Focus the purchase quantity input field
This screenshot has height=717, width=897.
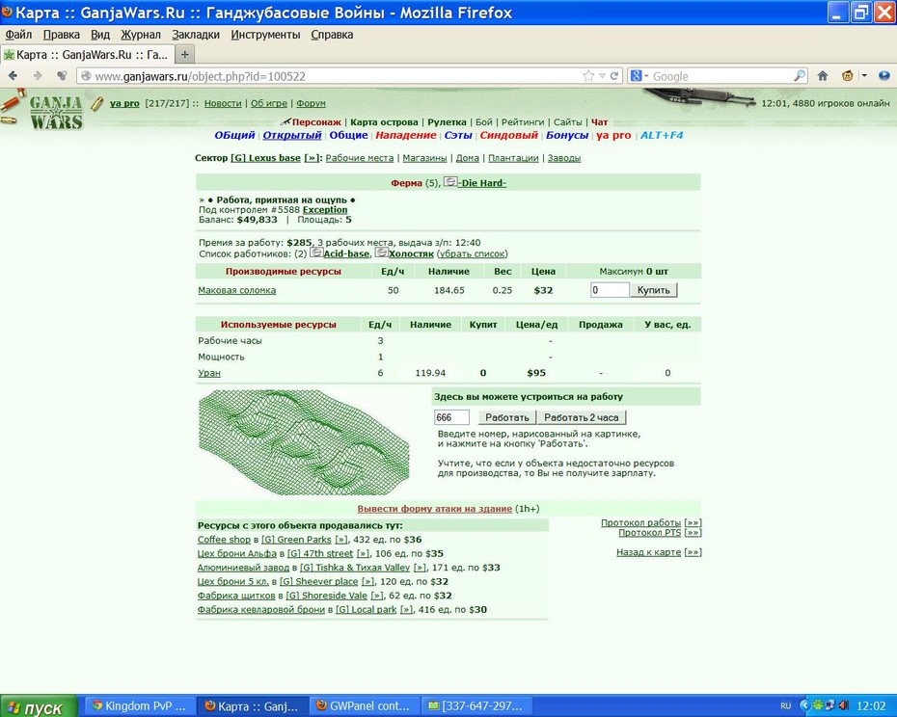point(610,290)
